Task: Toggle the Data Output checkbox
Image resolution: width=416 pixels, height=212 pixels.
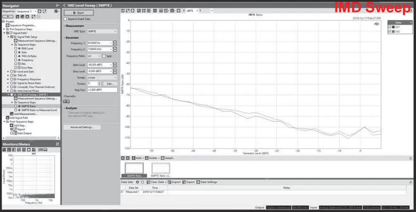Action: point(12,133)
